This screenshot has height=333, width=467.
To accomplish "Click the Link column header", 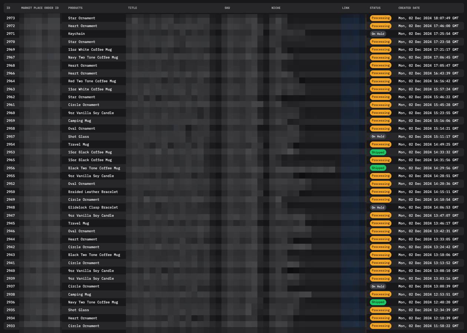I will point(346,8).
